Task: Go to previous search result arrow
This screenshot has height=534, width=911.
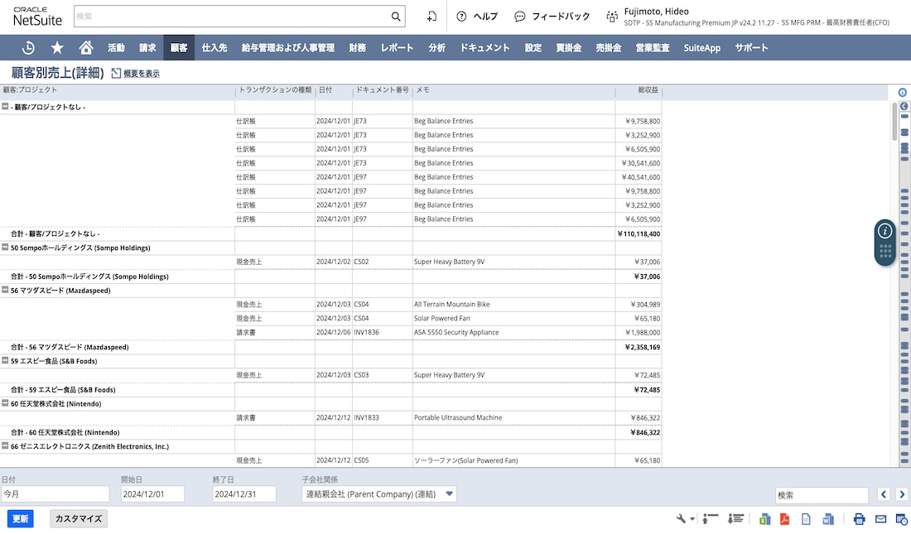Action: pyautogui.click(x=884, y=494)
